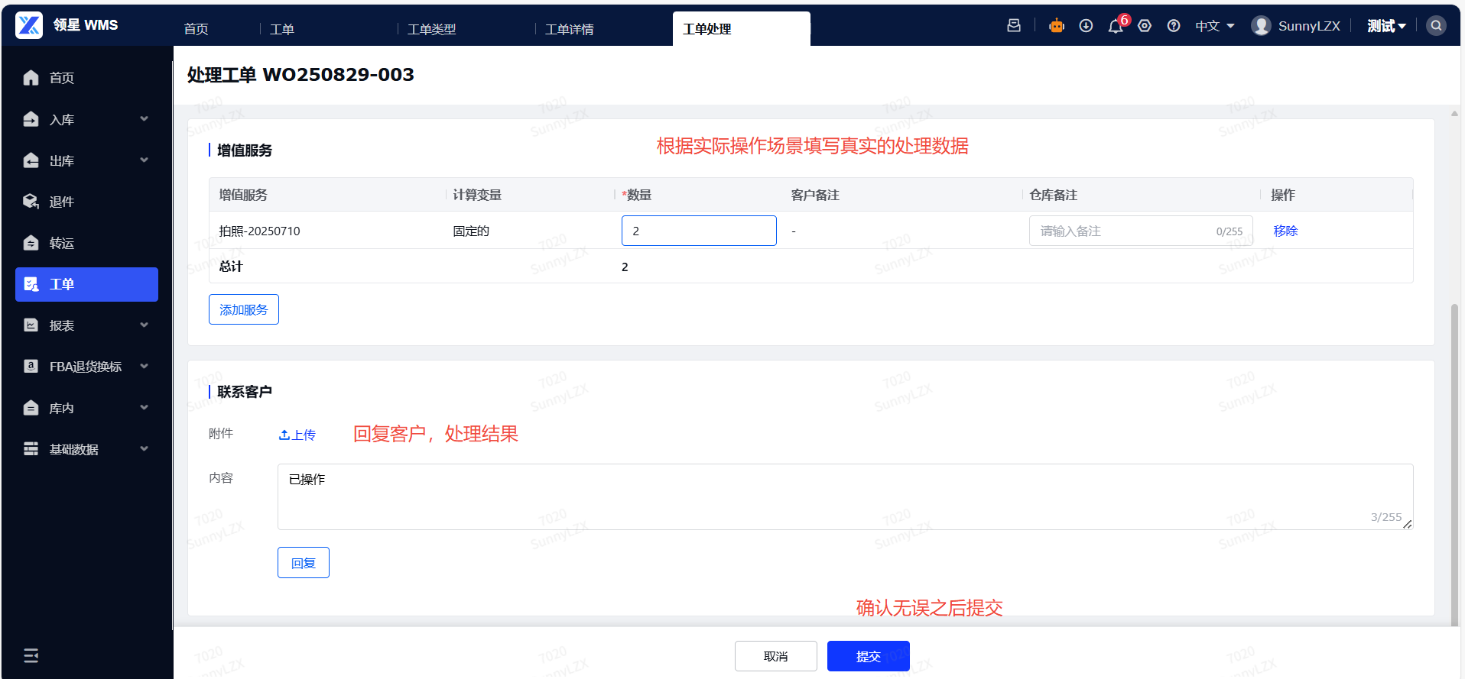This screenshot has height=679, width=1465.
Task: Open the inbox tray icon in top bar
Action: [x=1014, y=25]
